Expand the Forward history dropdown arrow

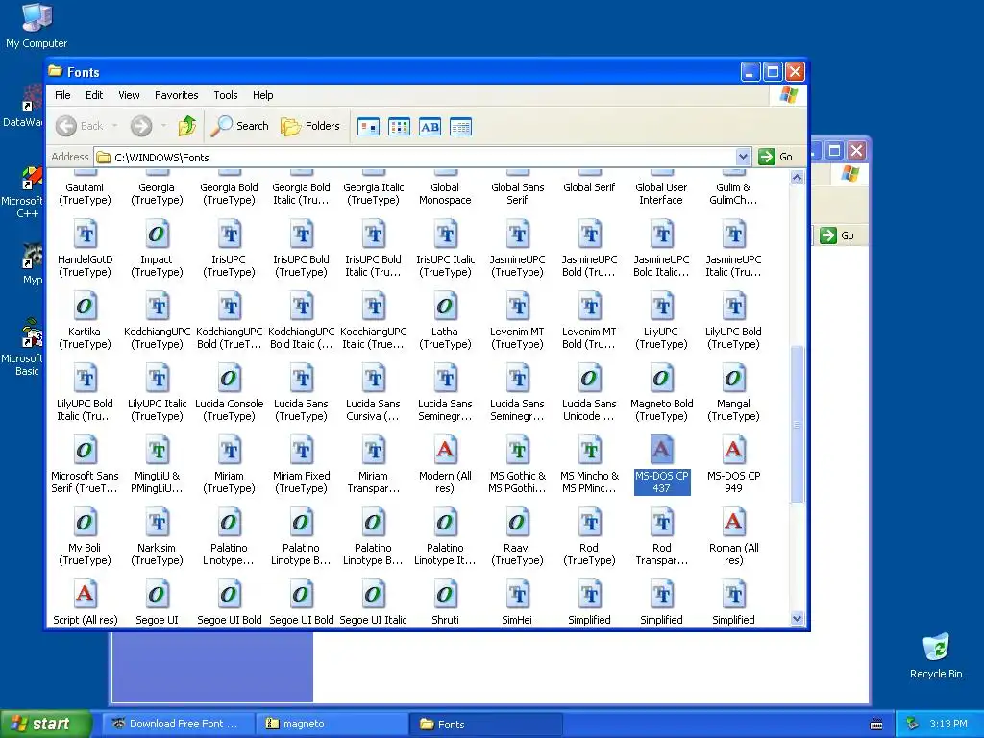coord(163,126)
